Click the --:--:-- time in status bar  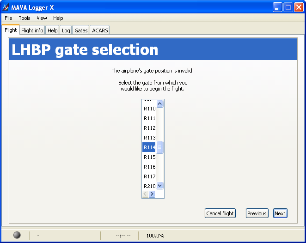coord(123,236)
